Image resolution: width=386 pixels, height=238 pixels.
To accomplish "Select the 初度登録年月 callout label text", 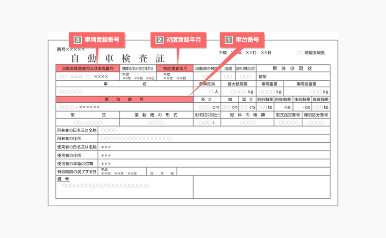I will (x=184, y=40).
